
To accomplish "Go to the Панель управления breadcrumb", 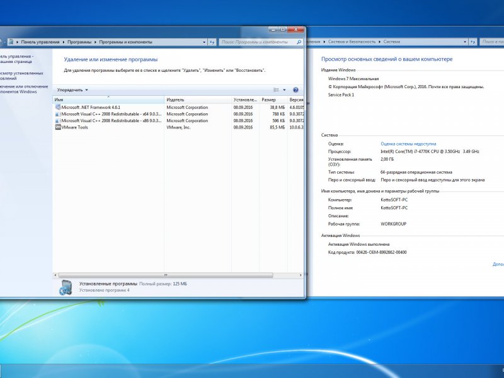I will (40, 42).
